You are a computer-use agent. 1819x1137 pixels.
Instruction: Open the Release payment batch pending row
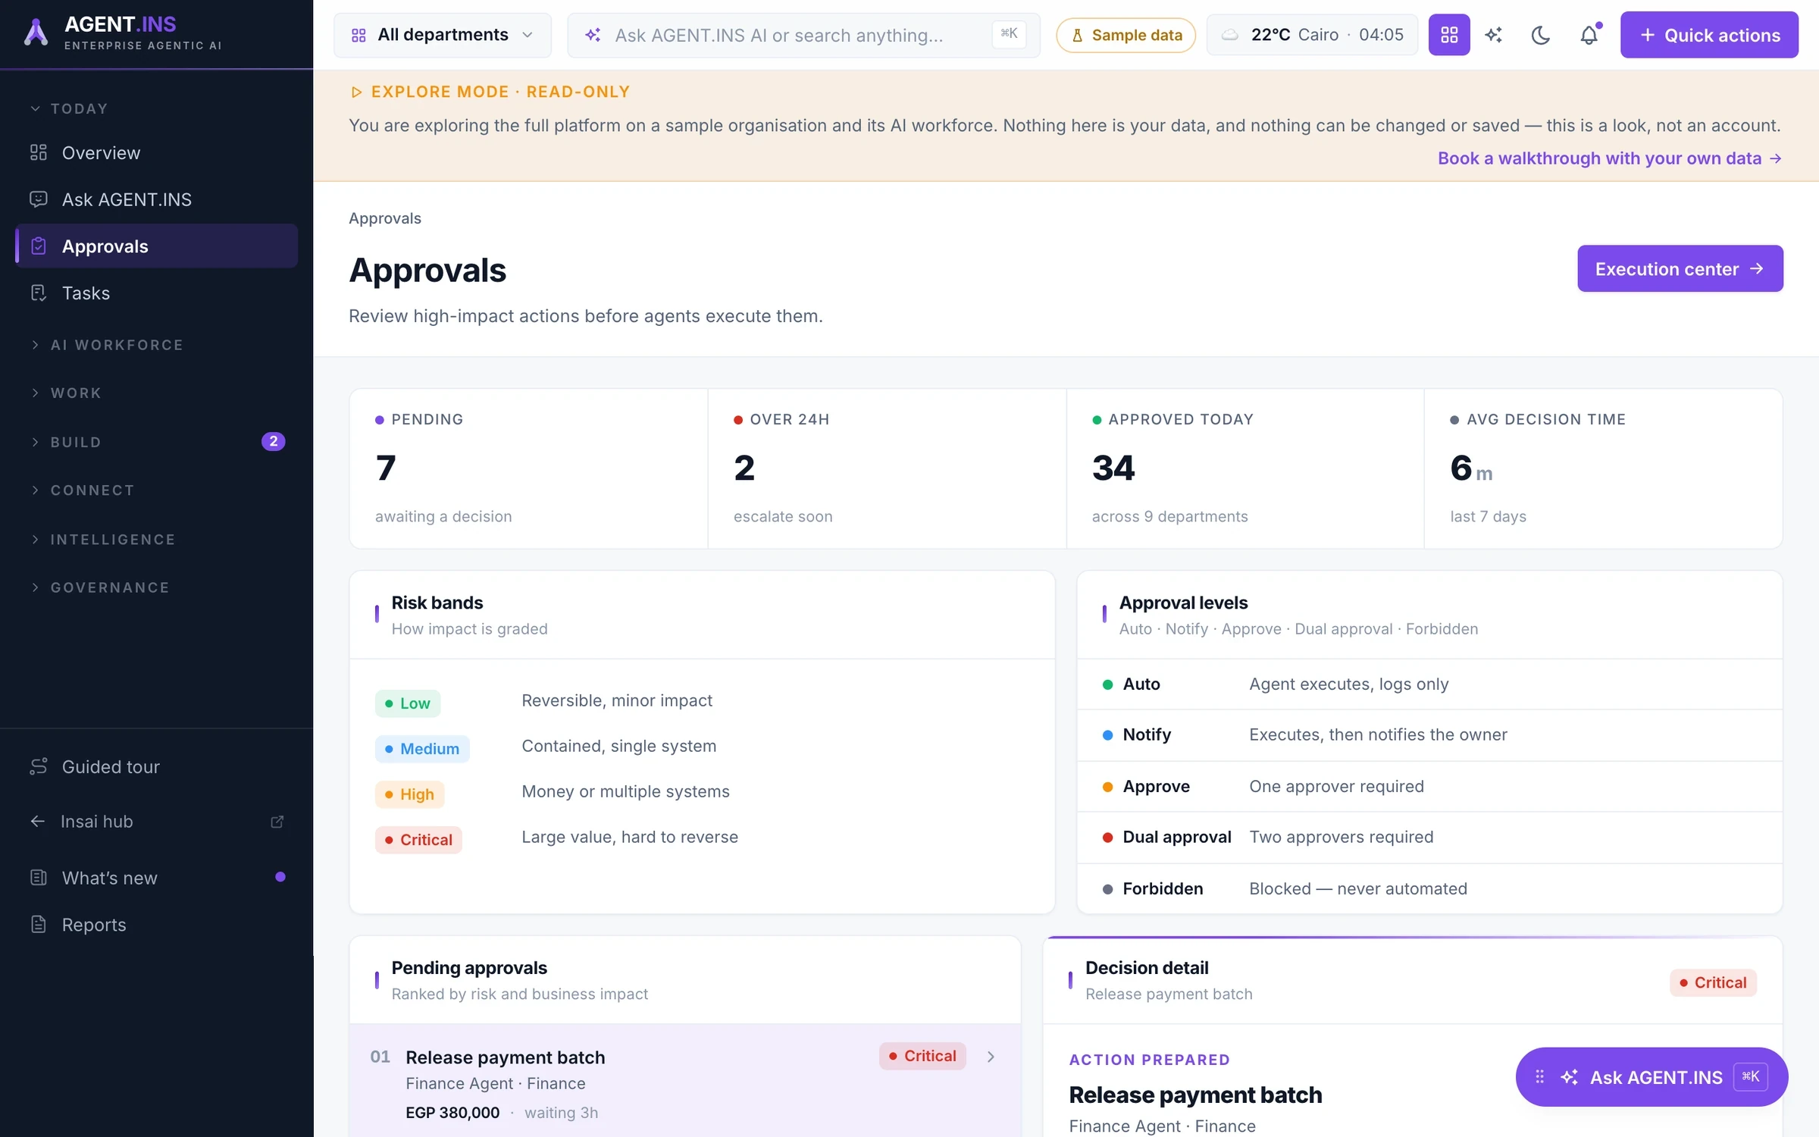(x=685, y=1081)
